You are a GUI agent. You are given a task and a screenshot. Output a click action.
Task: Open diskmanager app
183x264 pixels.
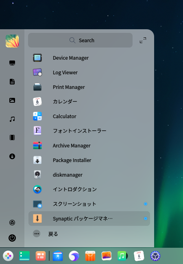pyautogui.click(x=89, y=175)
